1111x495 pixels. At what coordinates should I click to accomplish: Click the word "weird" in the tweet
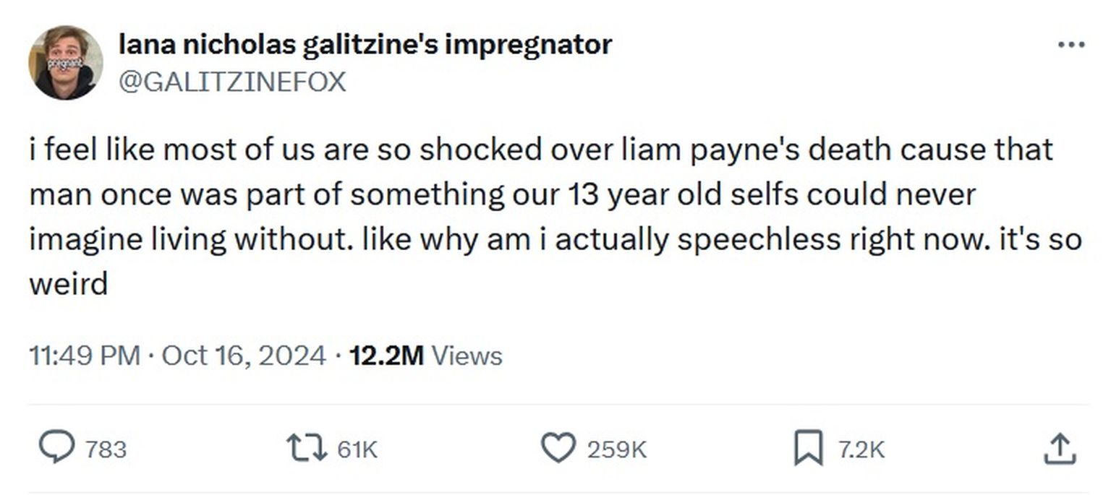pos(68,283)
